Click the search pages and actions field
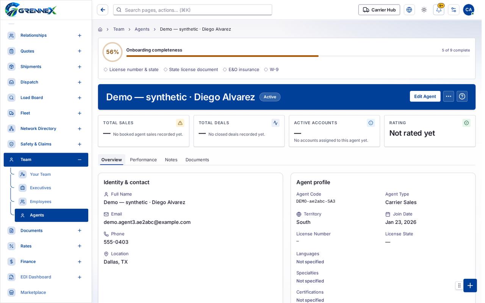The height and width of the screenshot is (303, 485). [x=192, y=10]
